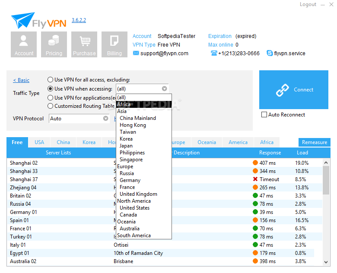Open the 3.6.2.2 version link
Viewport: 337px width, 273px height.
[79, 20]
